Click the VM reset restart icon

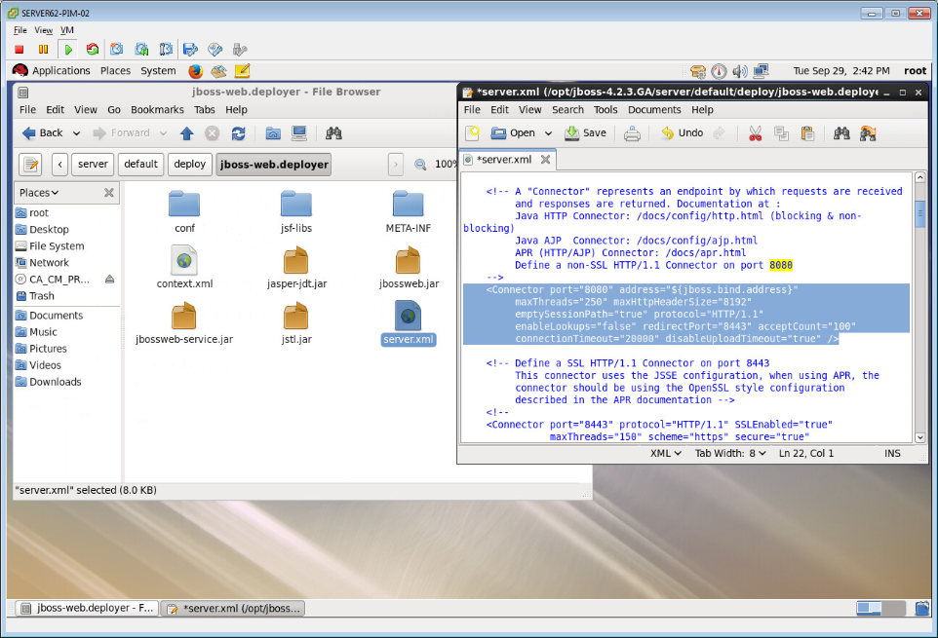pyautogui.click(x=92, y=50)
